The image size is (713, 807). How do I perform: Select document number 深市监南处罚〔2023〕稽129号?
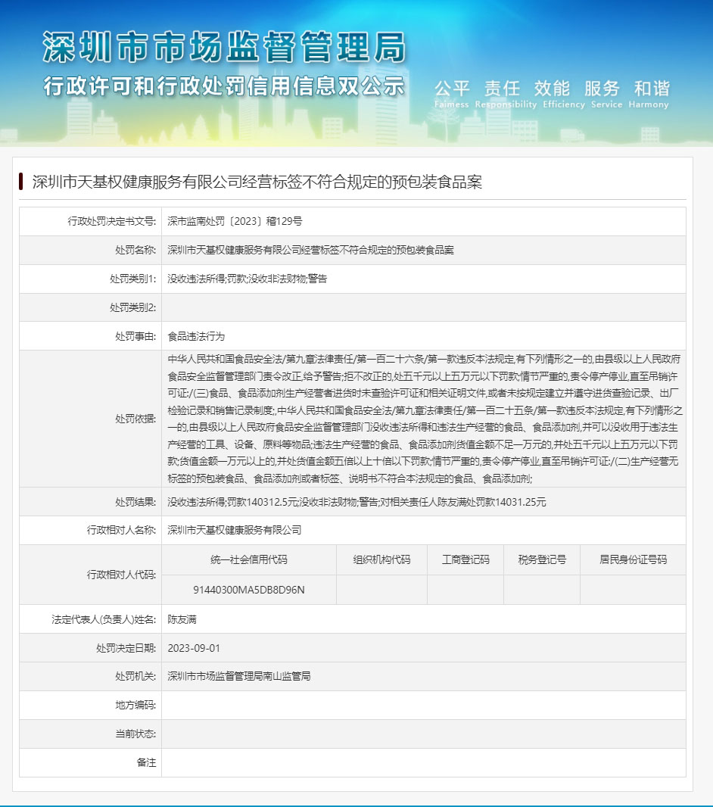(x=235, y=221)
